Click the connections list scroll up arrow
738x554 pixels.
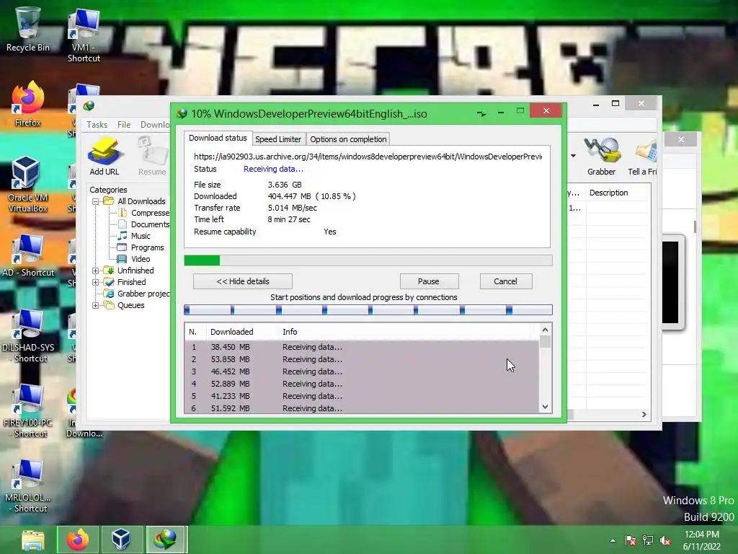(x=545, y=330)
